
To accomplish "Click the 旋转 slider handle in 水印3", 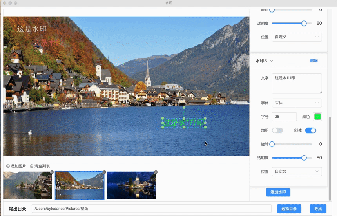I will (272, 144).
